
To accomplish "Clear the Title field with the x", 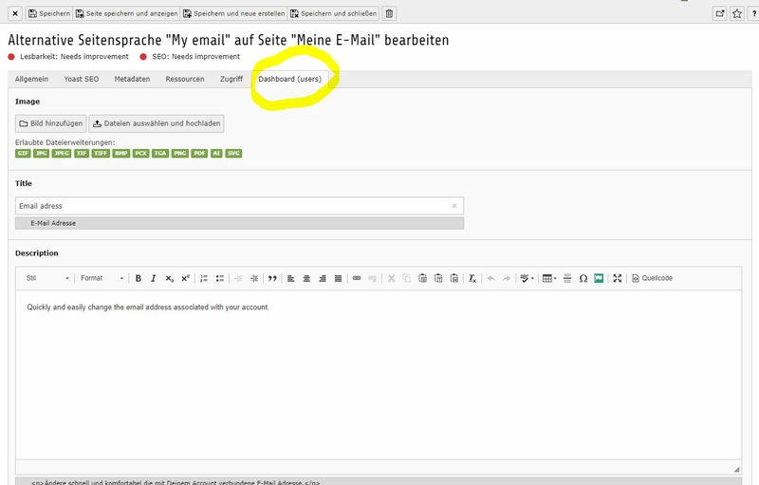I will [x=454, y=206].
